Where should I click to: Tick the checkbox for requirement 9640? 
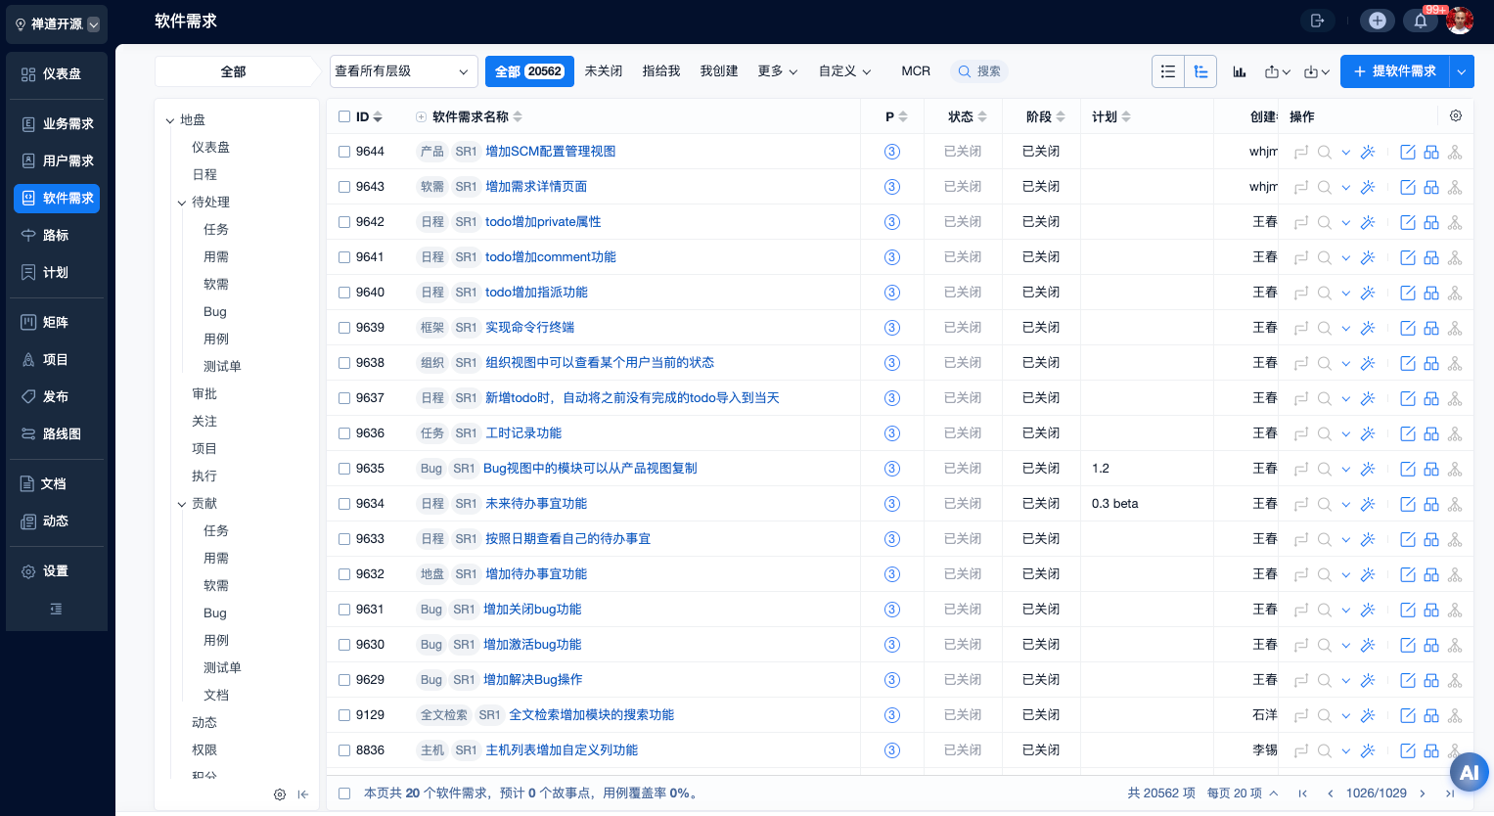click(344, 293)
